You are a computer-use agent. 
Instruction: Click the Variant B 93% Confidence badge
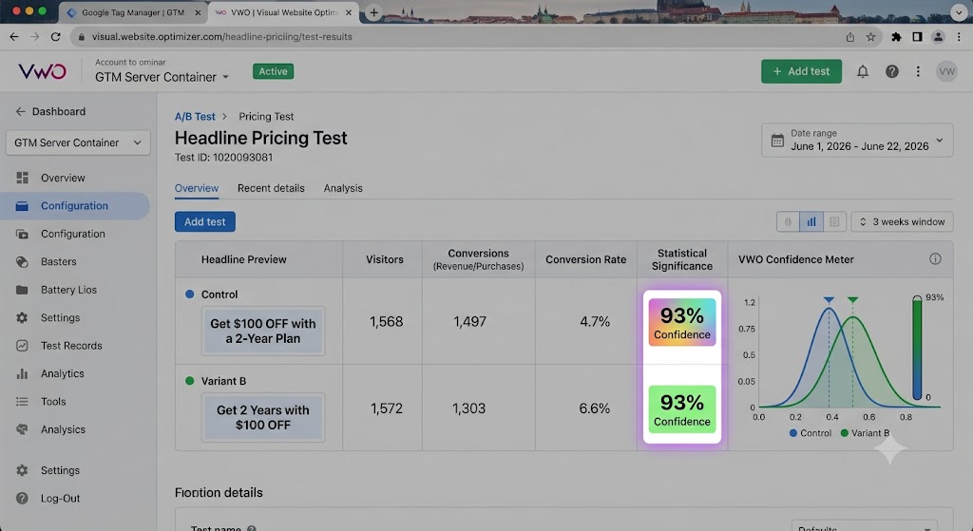pyautogui.click(x=682, y=408)
